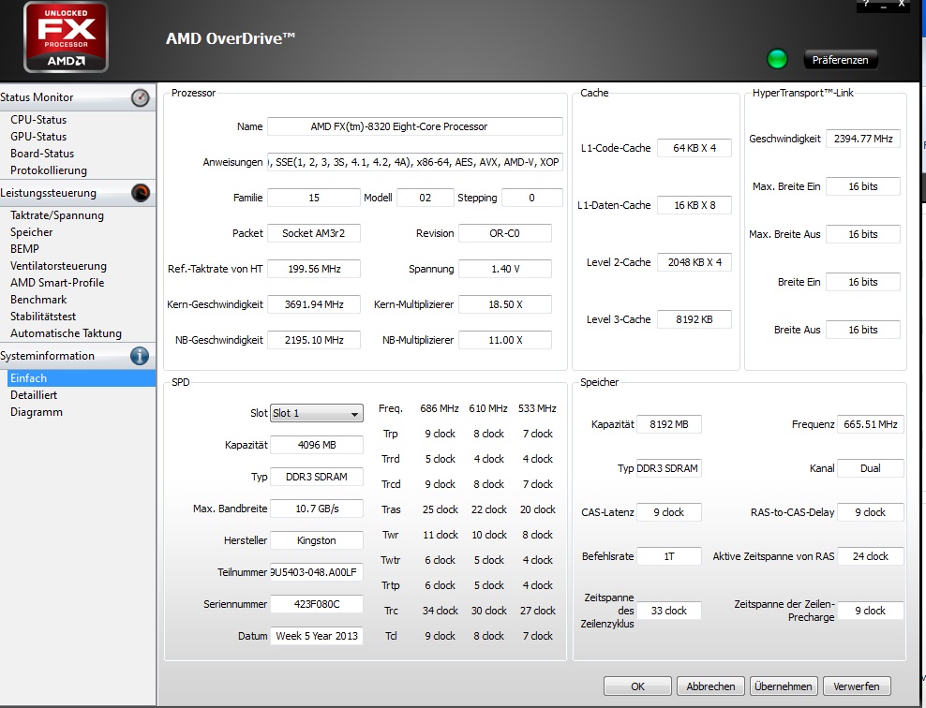Viewport: 926px width, 708px height.
Task: Click the Speicher Kapazität 8192 MB field
Action: [x=668, y=424]
